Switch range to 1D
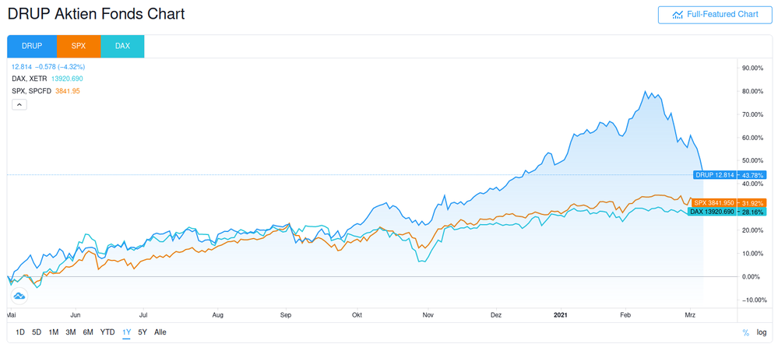Viewport: 778px width, 344px height. click(20, 332)
